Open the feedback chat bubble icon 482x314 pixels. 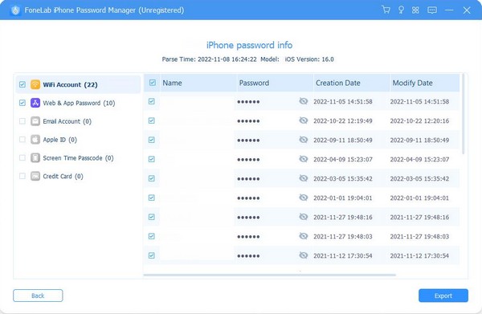pyautogui.click(x=432, y=10)
